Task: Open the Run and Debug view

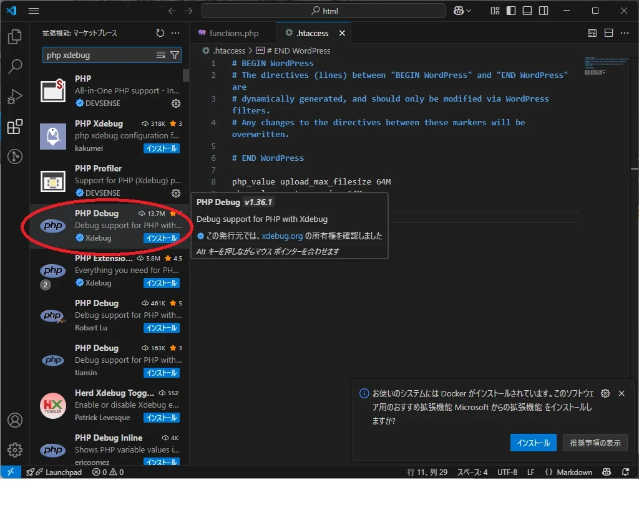Action: coord(14,96)
